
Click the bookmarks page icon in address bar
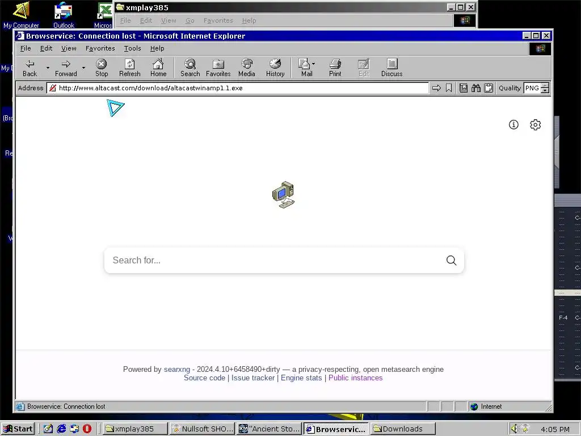pos(464,88)
